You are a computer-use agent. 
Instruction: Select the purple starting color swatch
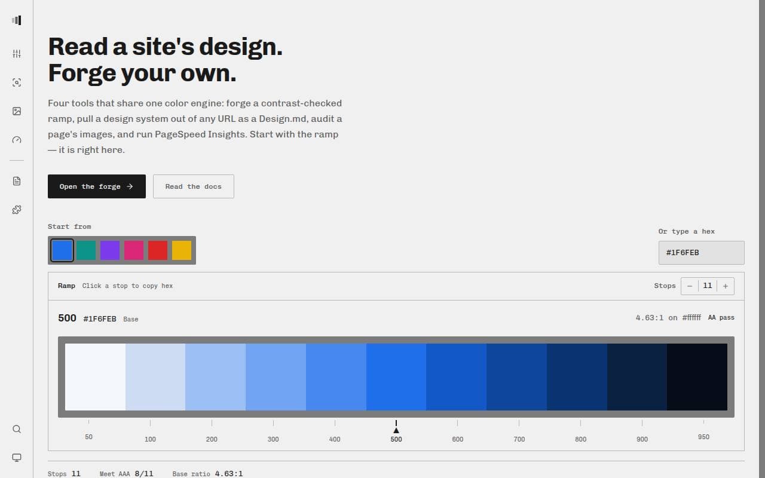[x=110, y=250]
